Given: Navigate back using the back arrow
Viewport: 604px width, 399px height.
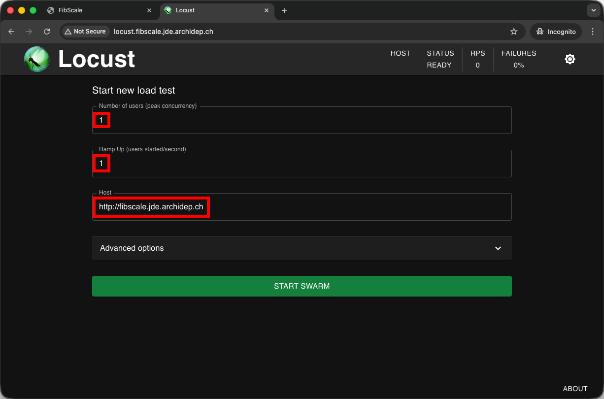Looking at the screenshot, I should (x=11, y=32).
